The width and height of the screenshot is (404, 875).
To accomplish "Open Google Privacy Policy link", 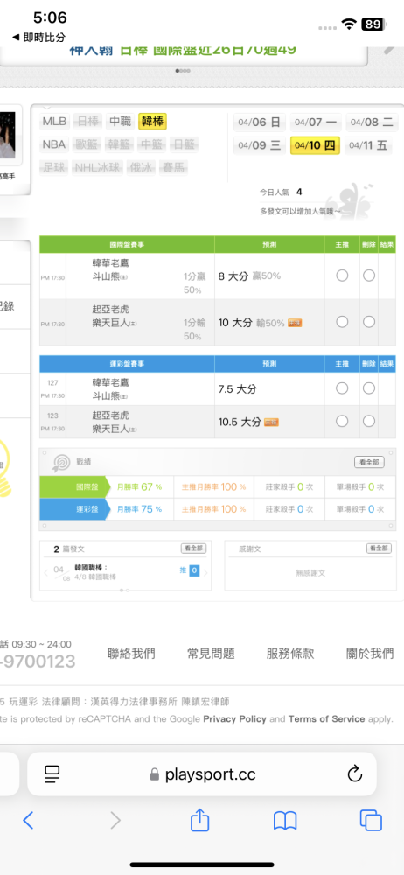I will point(234,718).
